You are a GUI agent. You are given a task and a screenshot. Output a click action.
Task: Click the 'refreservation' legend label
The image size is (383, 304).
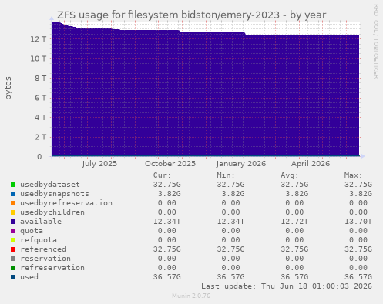[52, 268]
